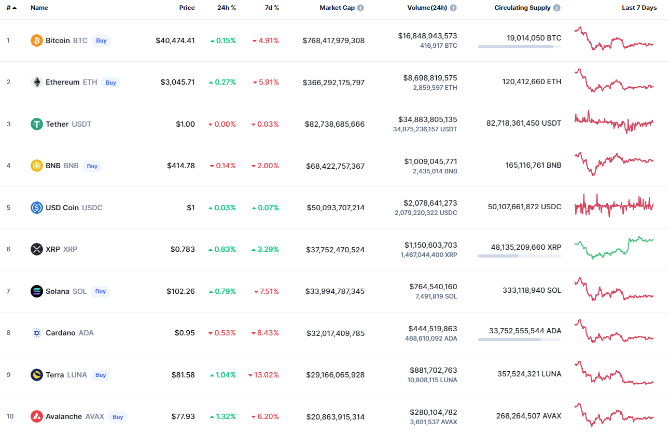Viewport: 669px width, 433px height.
Task: Click the XRP black logo icon
Action: [36, 249]
